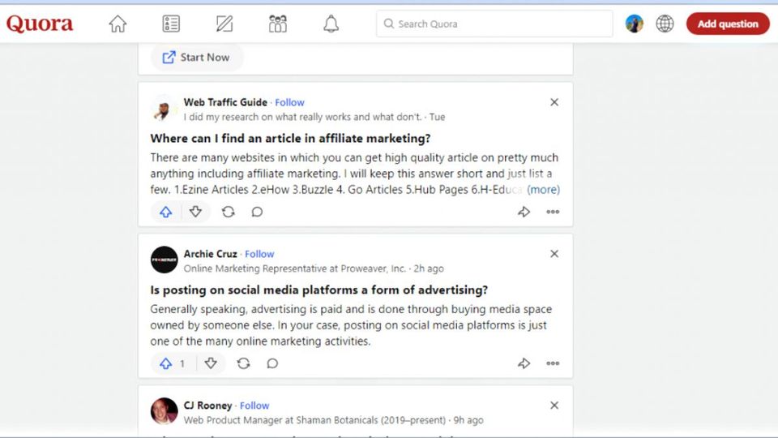This screenshot has height=438, width=778.
Task: Click 'I did my research' credential text
Action: pyautogui.click(x=302, y=117)
